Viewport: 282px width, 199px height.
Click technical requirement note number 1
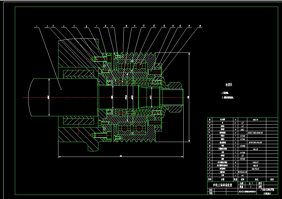(x=225, y=93)
